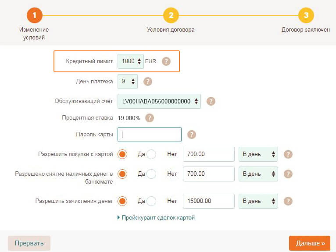Click the EUR currency label
The width and height of the screenshot is (336, 252).
(150, 61)
